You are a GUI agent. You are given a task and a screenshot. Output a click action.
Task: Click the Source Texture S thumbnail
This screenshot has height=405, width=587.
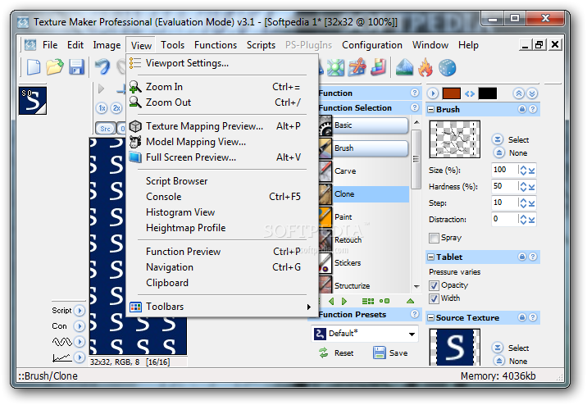[x=454, y=348]
